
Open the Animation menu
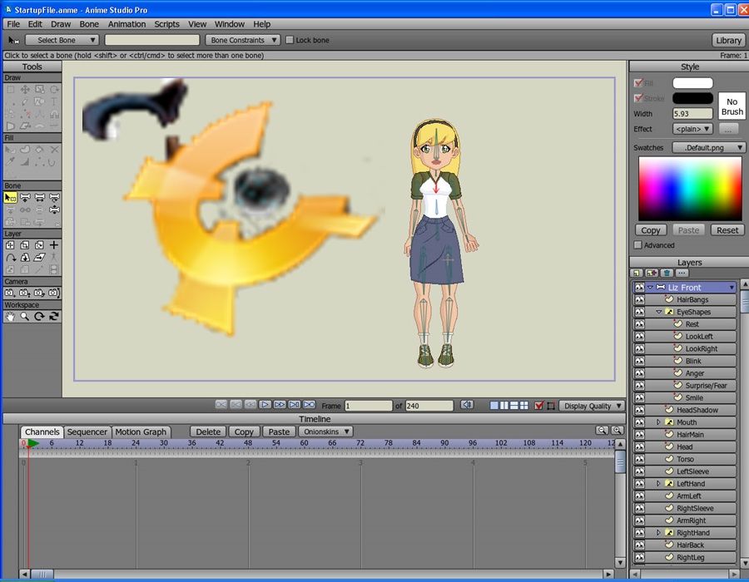(x=126, y=24)
